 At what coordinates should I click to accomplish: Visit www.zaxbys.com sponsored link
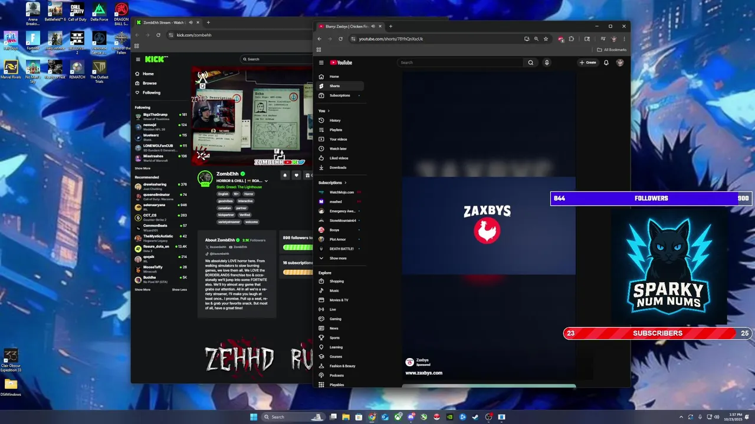[x=424, y=373]
